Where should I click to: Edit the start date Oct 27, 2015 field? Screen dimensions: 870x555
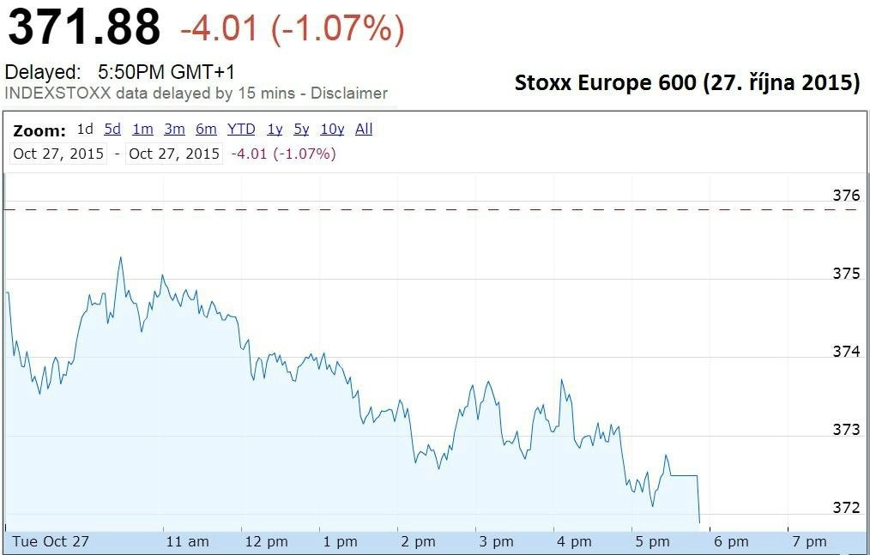[58, 154]
